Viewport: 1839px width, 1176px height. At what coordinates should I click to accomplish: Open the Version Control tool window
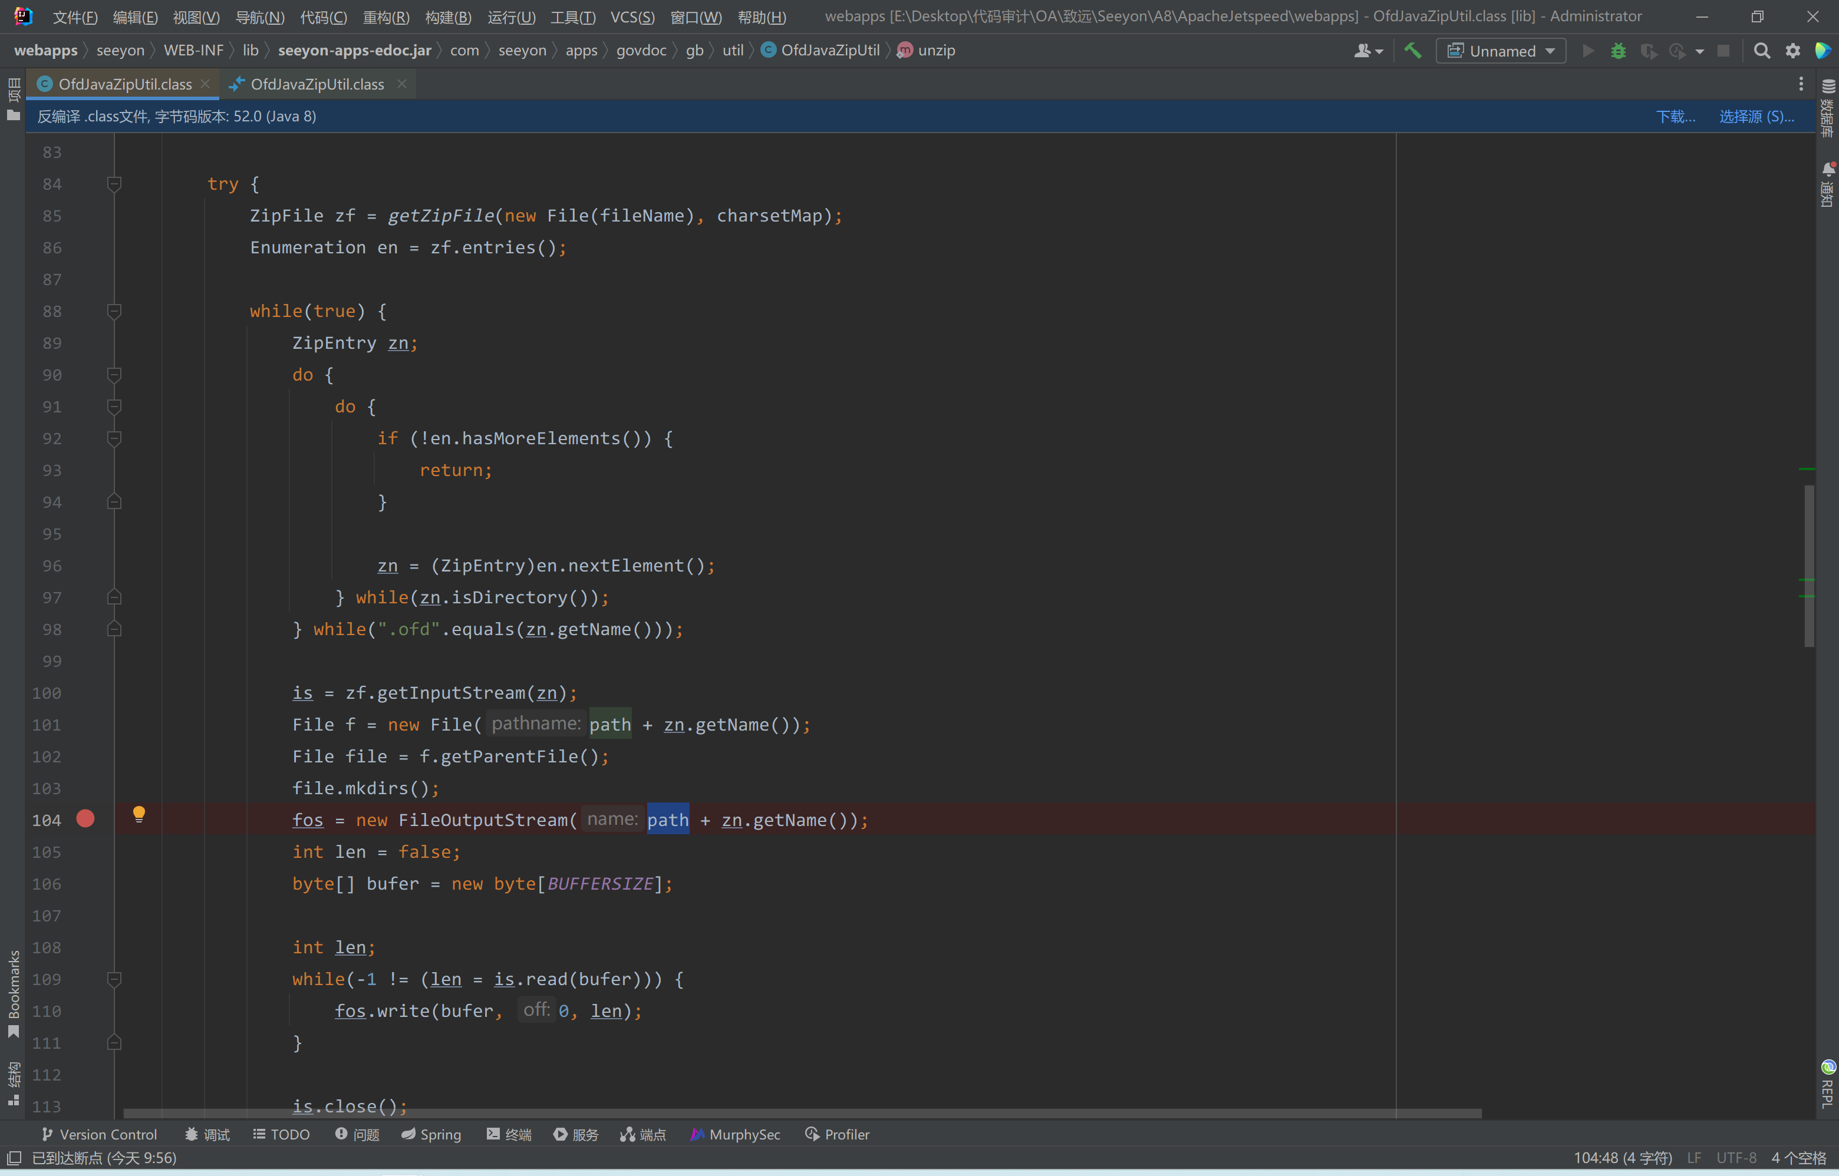pyautogui.click(x=100, y=1134)
